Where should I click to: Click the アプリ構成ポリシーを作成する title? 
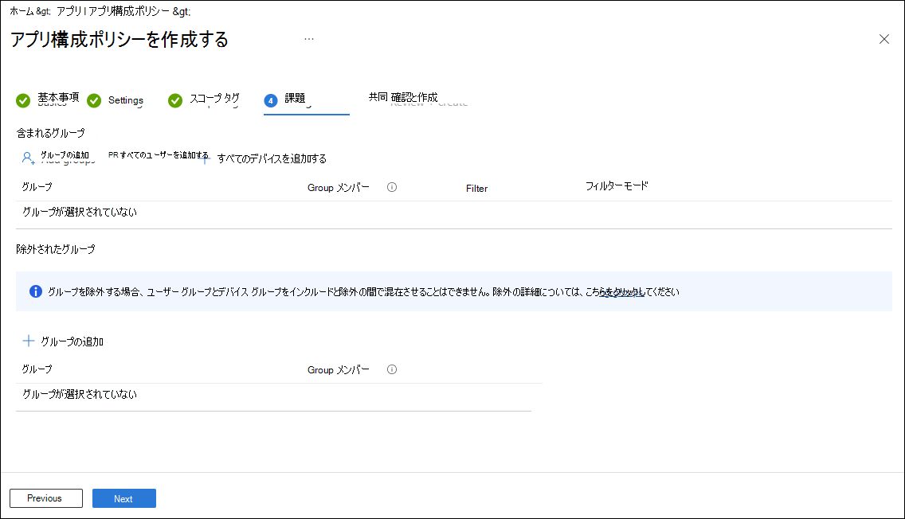click(x=119, y=39)
